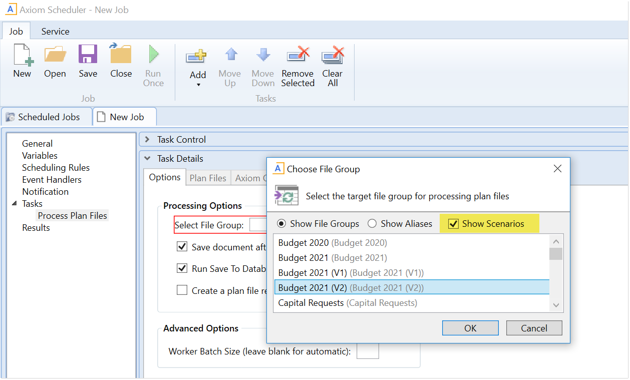Collapse the Task Details section
The image size is (630, 380).
147,159
